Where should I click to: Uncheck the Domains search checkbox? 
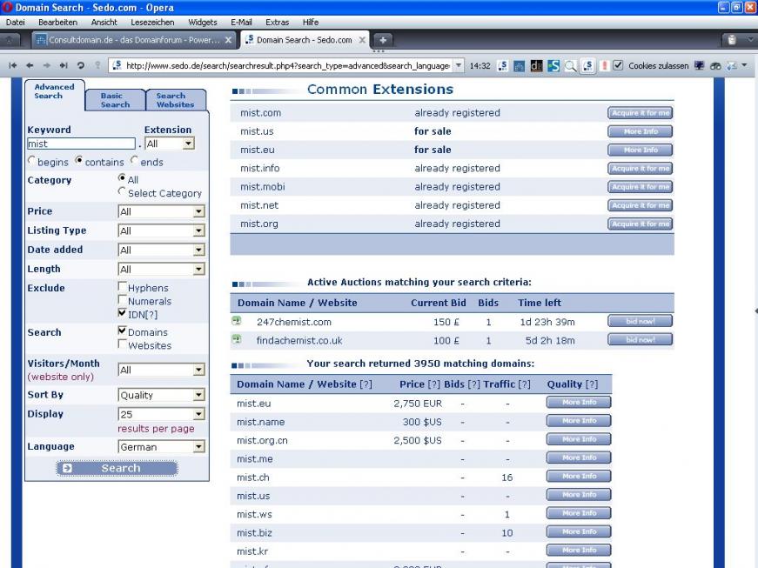(x=123, y=331)
